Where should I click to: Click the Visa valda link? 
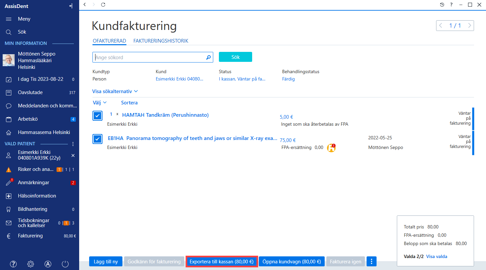tap(436, 256)
